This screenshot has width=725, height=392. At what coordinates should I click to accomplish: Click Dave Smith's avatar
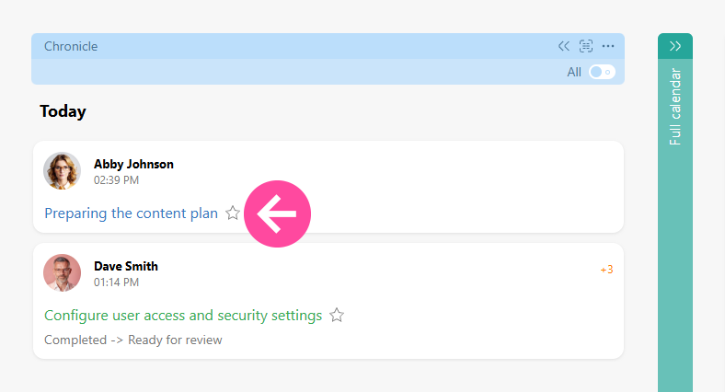click(x=62, y=273)
